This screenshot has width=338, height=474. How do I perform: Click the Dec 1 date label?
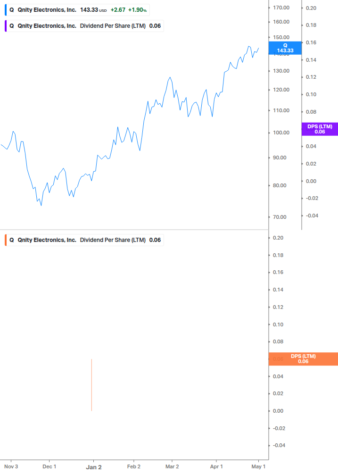(x=49, y=467)
